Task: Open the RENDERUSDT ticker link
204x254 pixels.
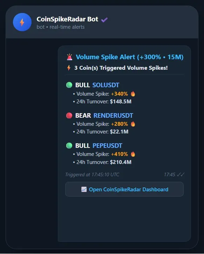Action: point(113,116)
